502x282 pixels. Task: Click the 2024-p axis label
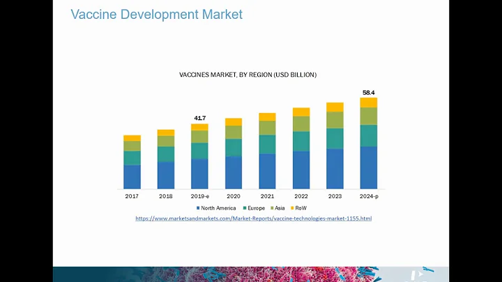pyautogui.click(x=369, y=196)
